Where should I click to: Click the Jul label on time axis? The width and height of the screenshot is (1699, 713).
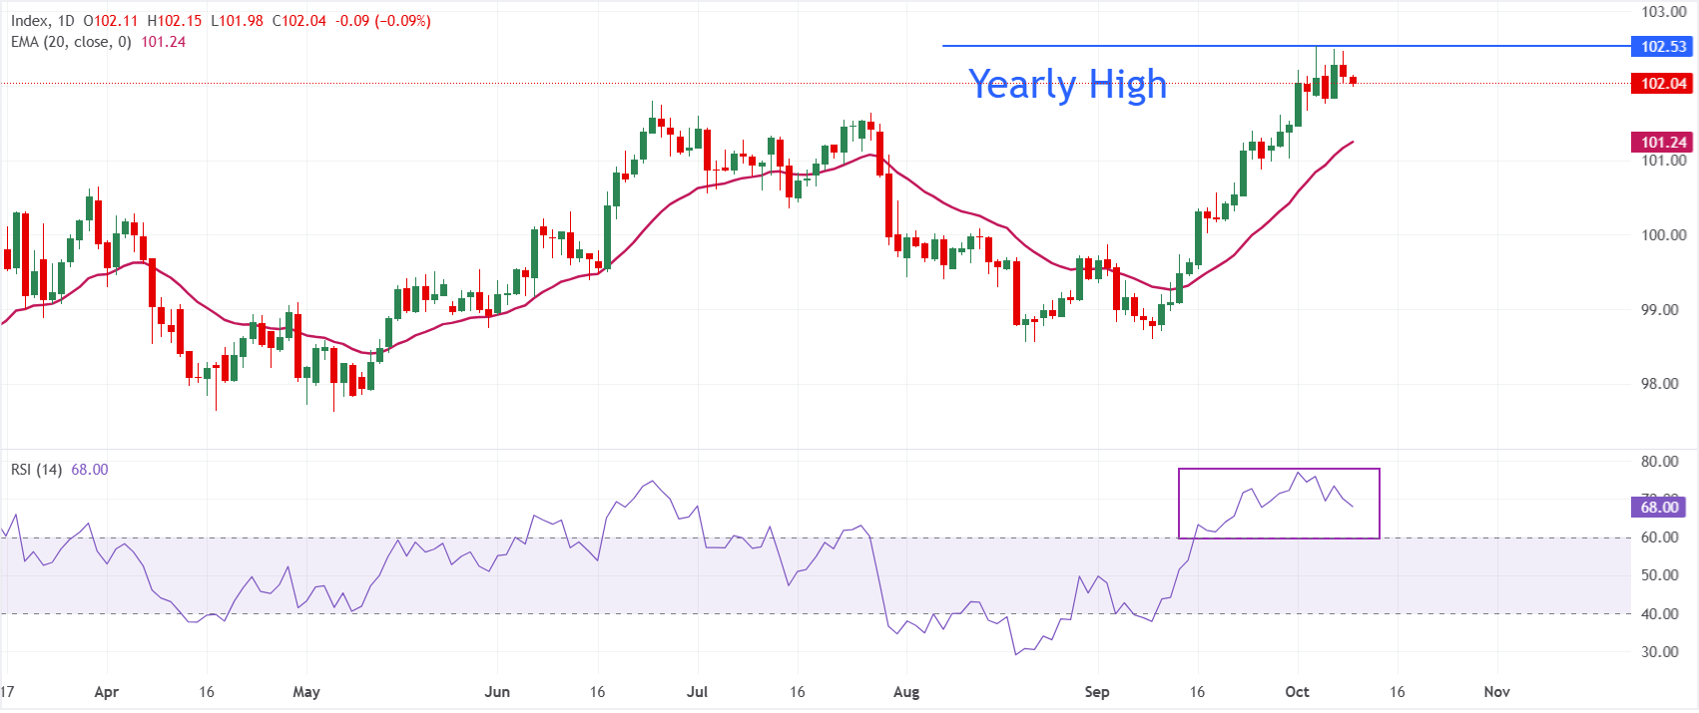coord(697,692)
